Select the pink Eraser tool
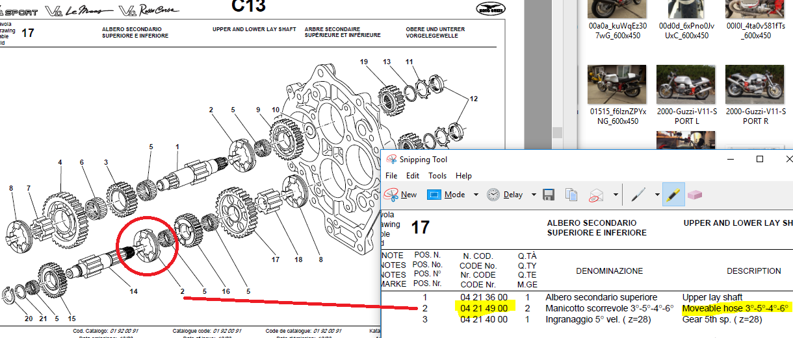Screen dimensions: 793x338 pos(695,195)
